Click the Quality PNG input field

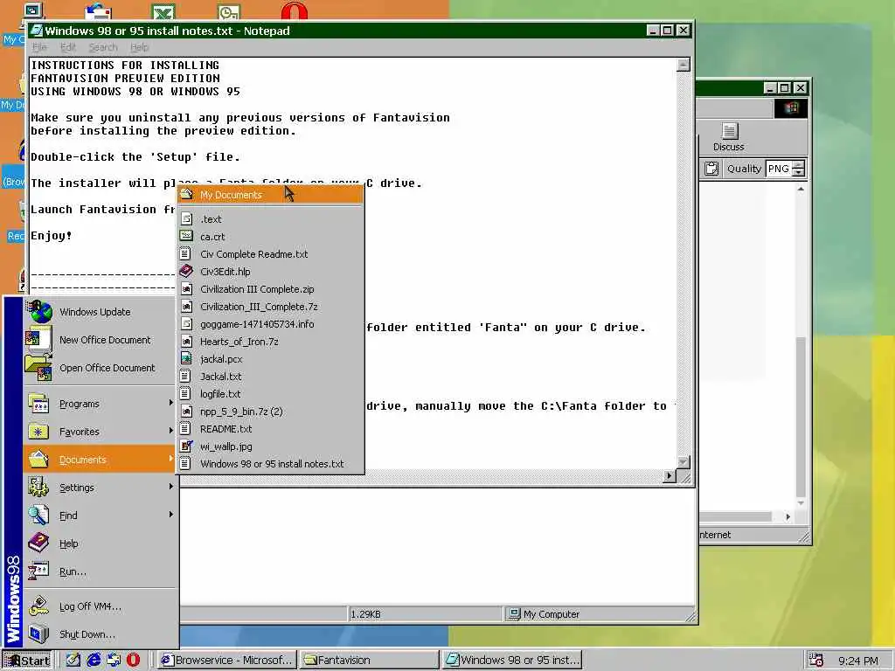[779, 169]
